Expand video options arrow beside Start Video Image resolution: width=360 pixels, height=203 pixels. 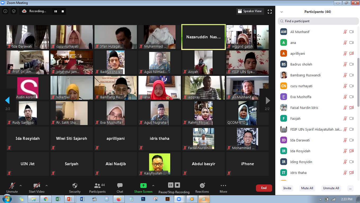pos(47,186)
